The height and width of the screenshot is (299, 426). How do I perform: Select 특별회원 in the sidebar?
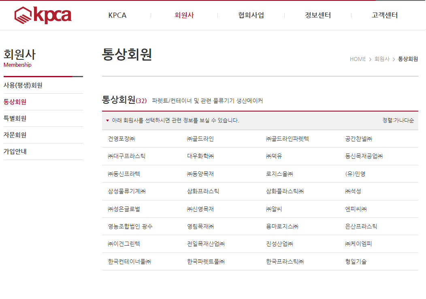coord(15,118)
